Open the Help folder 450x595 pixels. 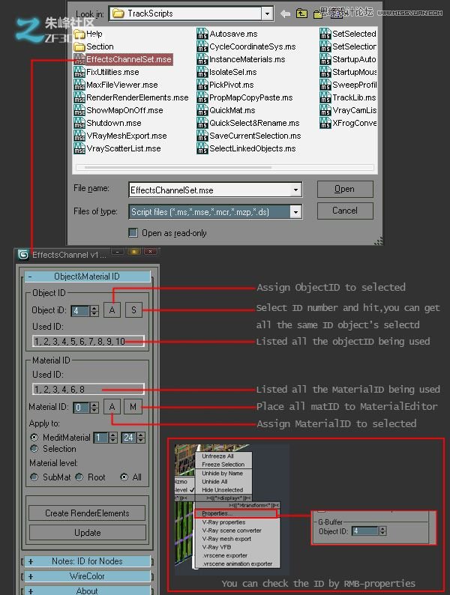pyautogui.click(x=88, y=34)
